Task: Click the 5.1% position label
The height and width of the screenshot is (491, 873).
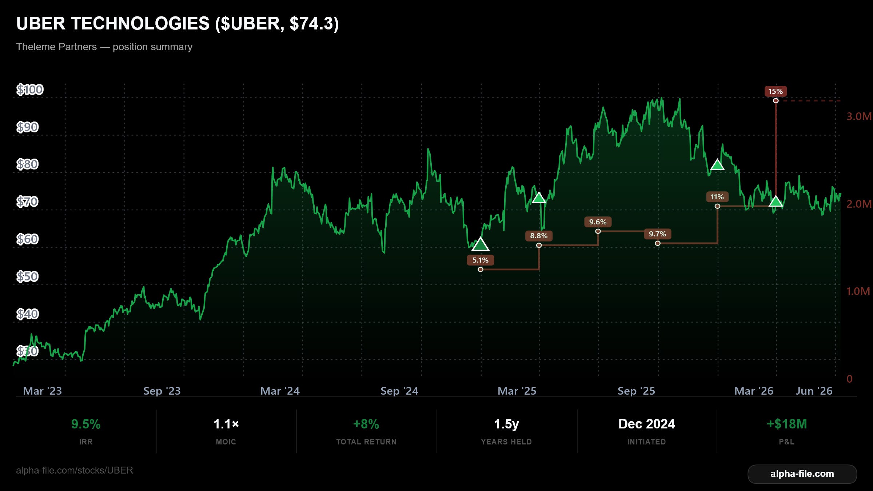Action: [x=481, y=260]
